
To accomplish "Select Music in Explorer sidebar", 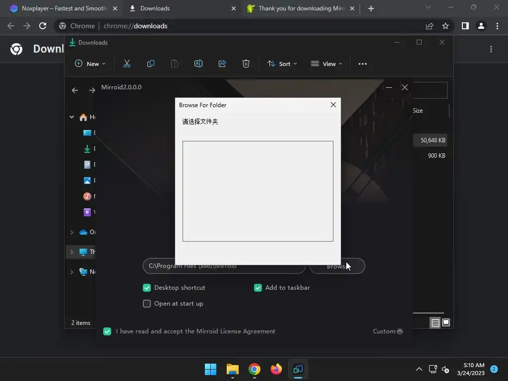I will 87,196.
